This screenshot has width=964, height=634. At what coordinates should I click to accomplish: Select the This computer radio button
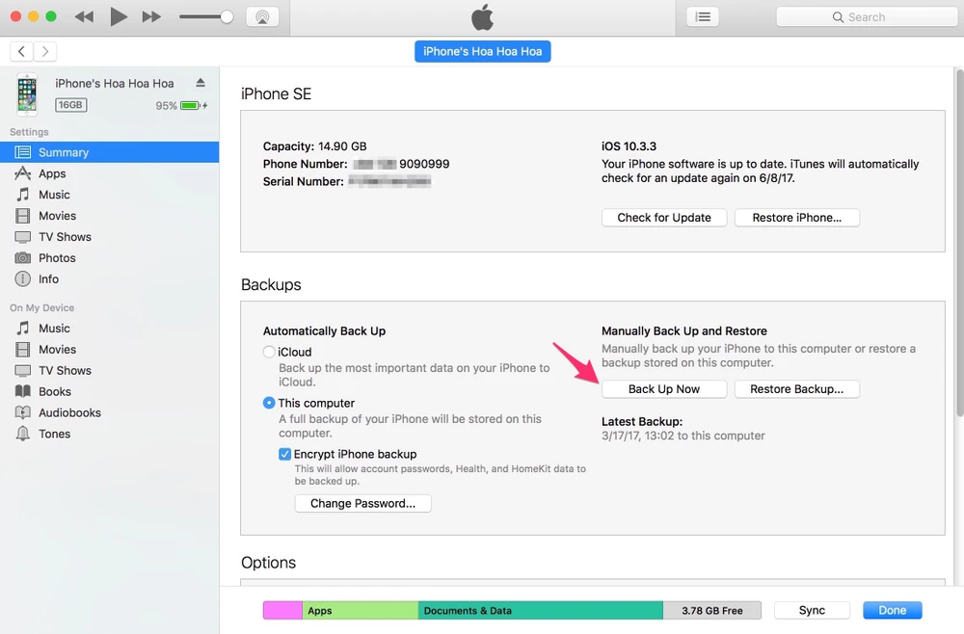coord(269,404)
